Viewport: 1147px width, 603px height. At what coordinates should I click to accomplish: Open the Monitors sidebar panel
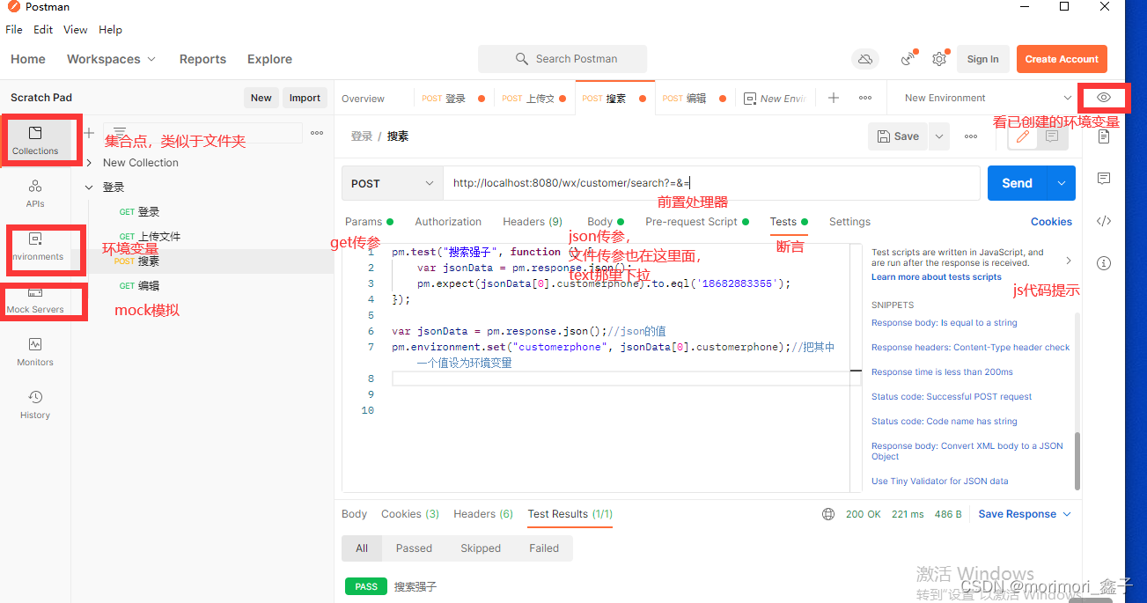point(35,352)
